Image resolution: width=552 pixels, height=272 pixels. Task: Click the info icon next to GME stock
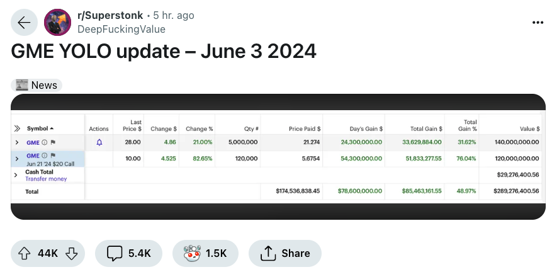(44, 142)
